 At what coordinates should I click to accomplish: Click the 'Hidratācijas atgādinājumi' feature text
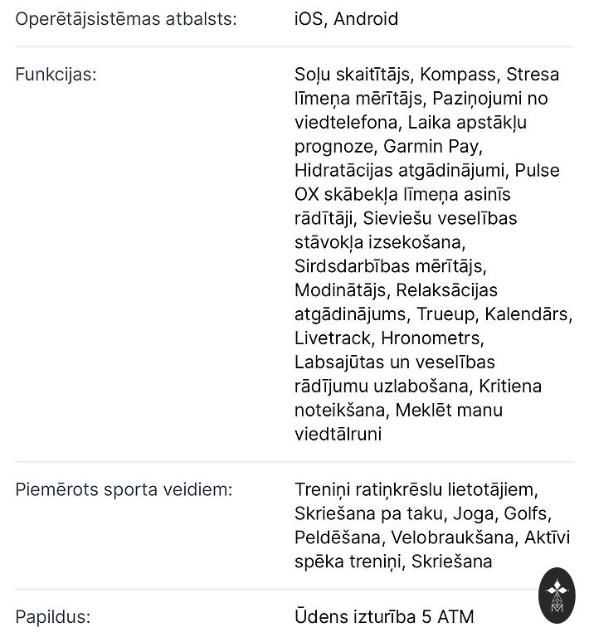click(x=402, y=170)
